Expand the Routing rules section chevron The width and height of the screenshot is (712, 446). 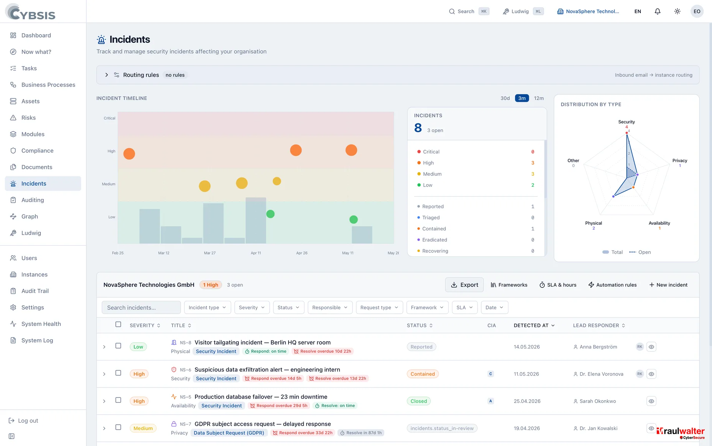coord(107,75)
